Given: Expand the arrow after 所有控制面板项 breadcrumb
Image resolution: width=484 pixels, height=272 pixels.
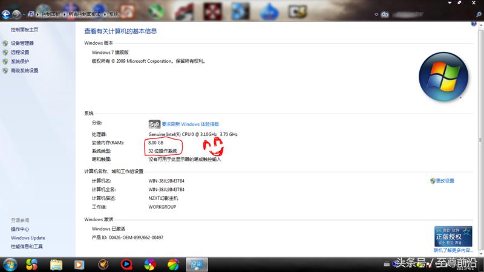Looking at the screenshot, I should (105, 14).
